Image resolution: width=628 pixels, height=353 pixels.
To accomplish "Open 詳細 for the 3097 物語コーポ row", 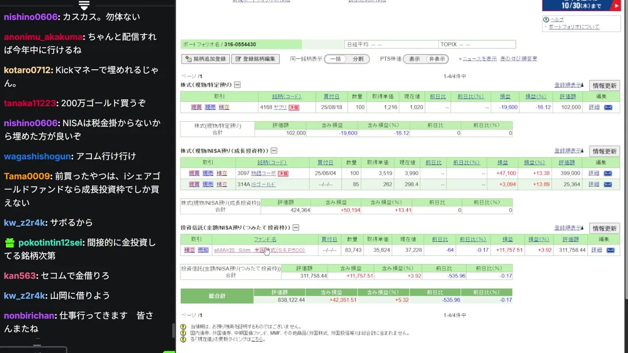I will pos(594,173).
